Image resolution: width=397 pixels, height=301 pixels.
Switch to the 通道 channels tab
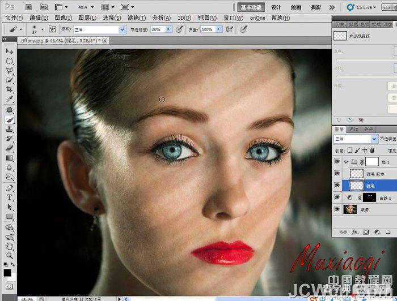(x=353, y=130)
